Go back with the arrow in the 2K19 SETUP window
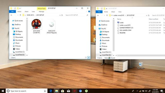The image size is (165, 93). pos(11,15)
